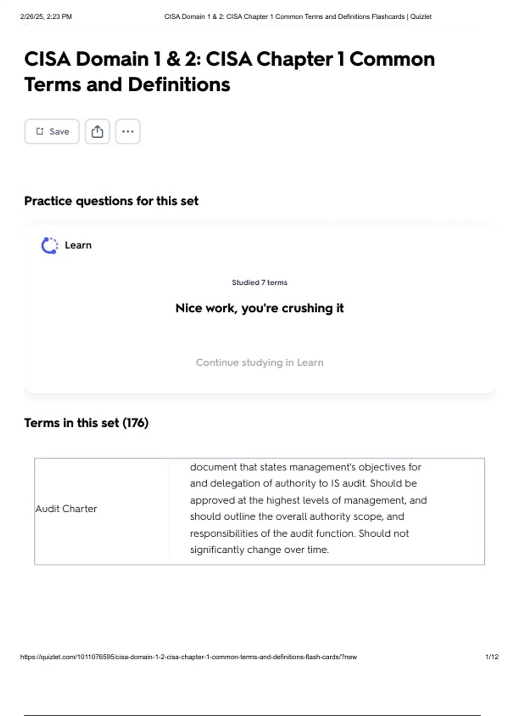Continue studying in Learn
Viewport: 505px width, 716px height.
[259, 363]
